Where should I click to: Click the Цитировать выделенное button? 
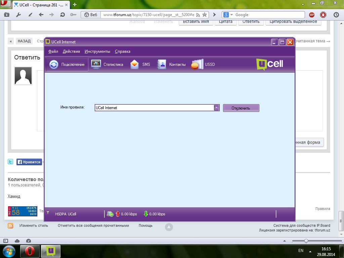click(x=293, y=21)
